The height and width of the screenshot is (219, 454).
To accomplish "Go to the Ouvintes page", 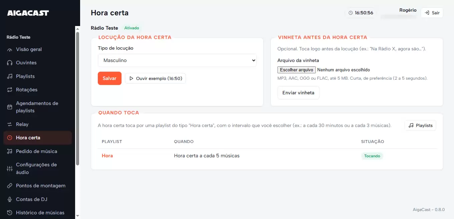I will click(37, 63).
